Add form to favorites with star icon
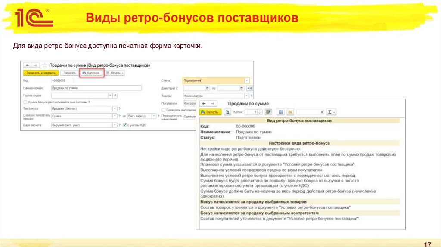Viewport: 441px width, 247px height. coord(44,65)
